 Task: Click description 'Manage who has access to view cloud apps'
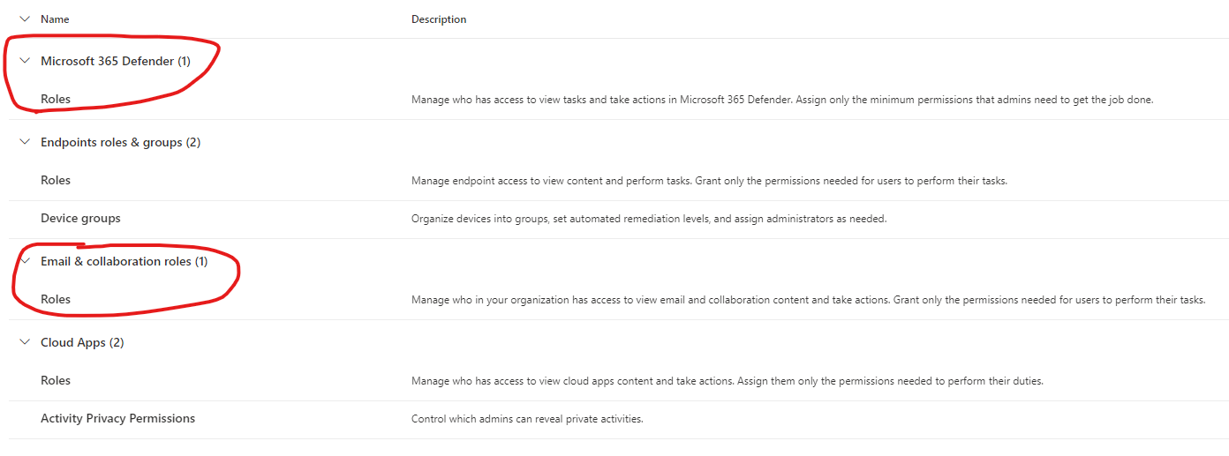pos(728,381)
